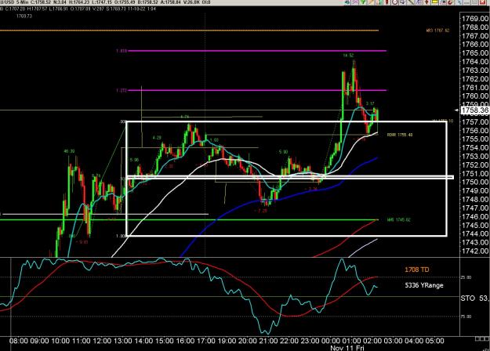Screen dimensions: 490x351
Task: Click the 14.52 swing label at the chart high
Action: (348, 56)
